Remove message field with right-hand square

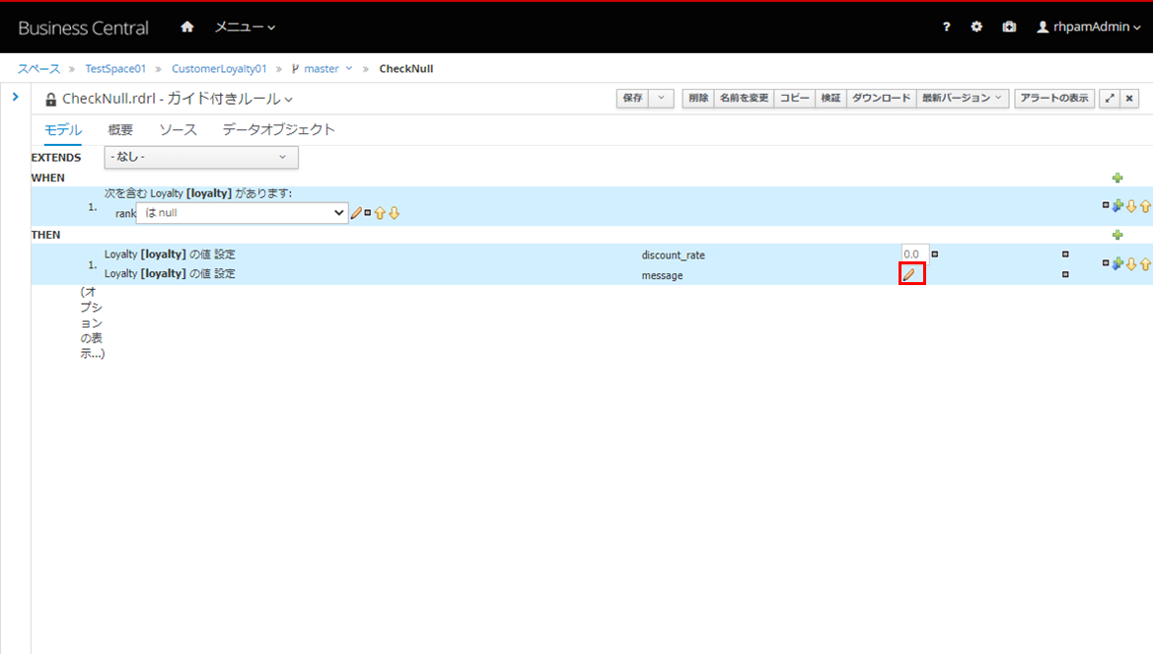(1065, 274)
